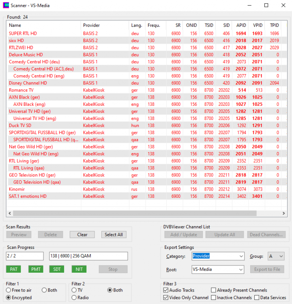The image size is (292, 304).
Task: Click the green SDT indicator
Action: point(57,269)
